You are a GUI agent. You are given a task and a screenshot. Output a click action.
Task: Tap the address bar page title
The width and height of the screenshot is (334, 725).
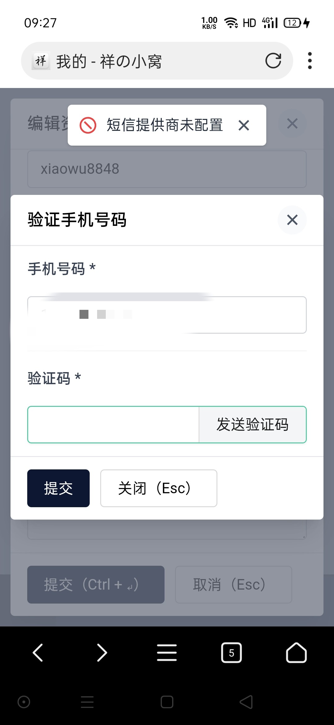coord(109,61)
